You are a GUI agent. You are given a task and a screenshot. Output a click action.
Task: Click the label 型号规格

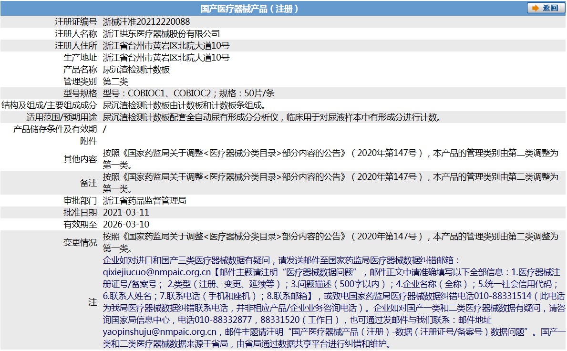(80, 93)
